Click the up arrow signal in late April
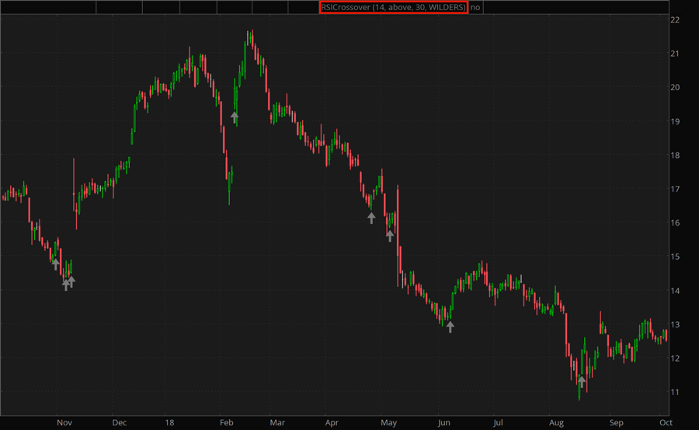Viewport: 699px width, 430px height. click(371, 218)
